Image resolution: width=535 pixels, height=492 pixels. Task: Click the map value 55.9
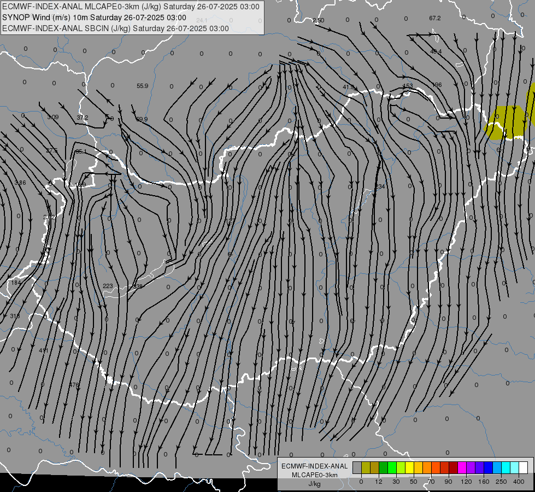142,86
